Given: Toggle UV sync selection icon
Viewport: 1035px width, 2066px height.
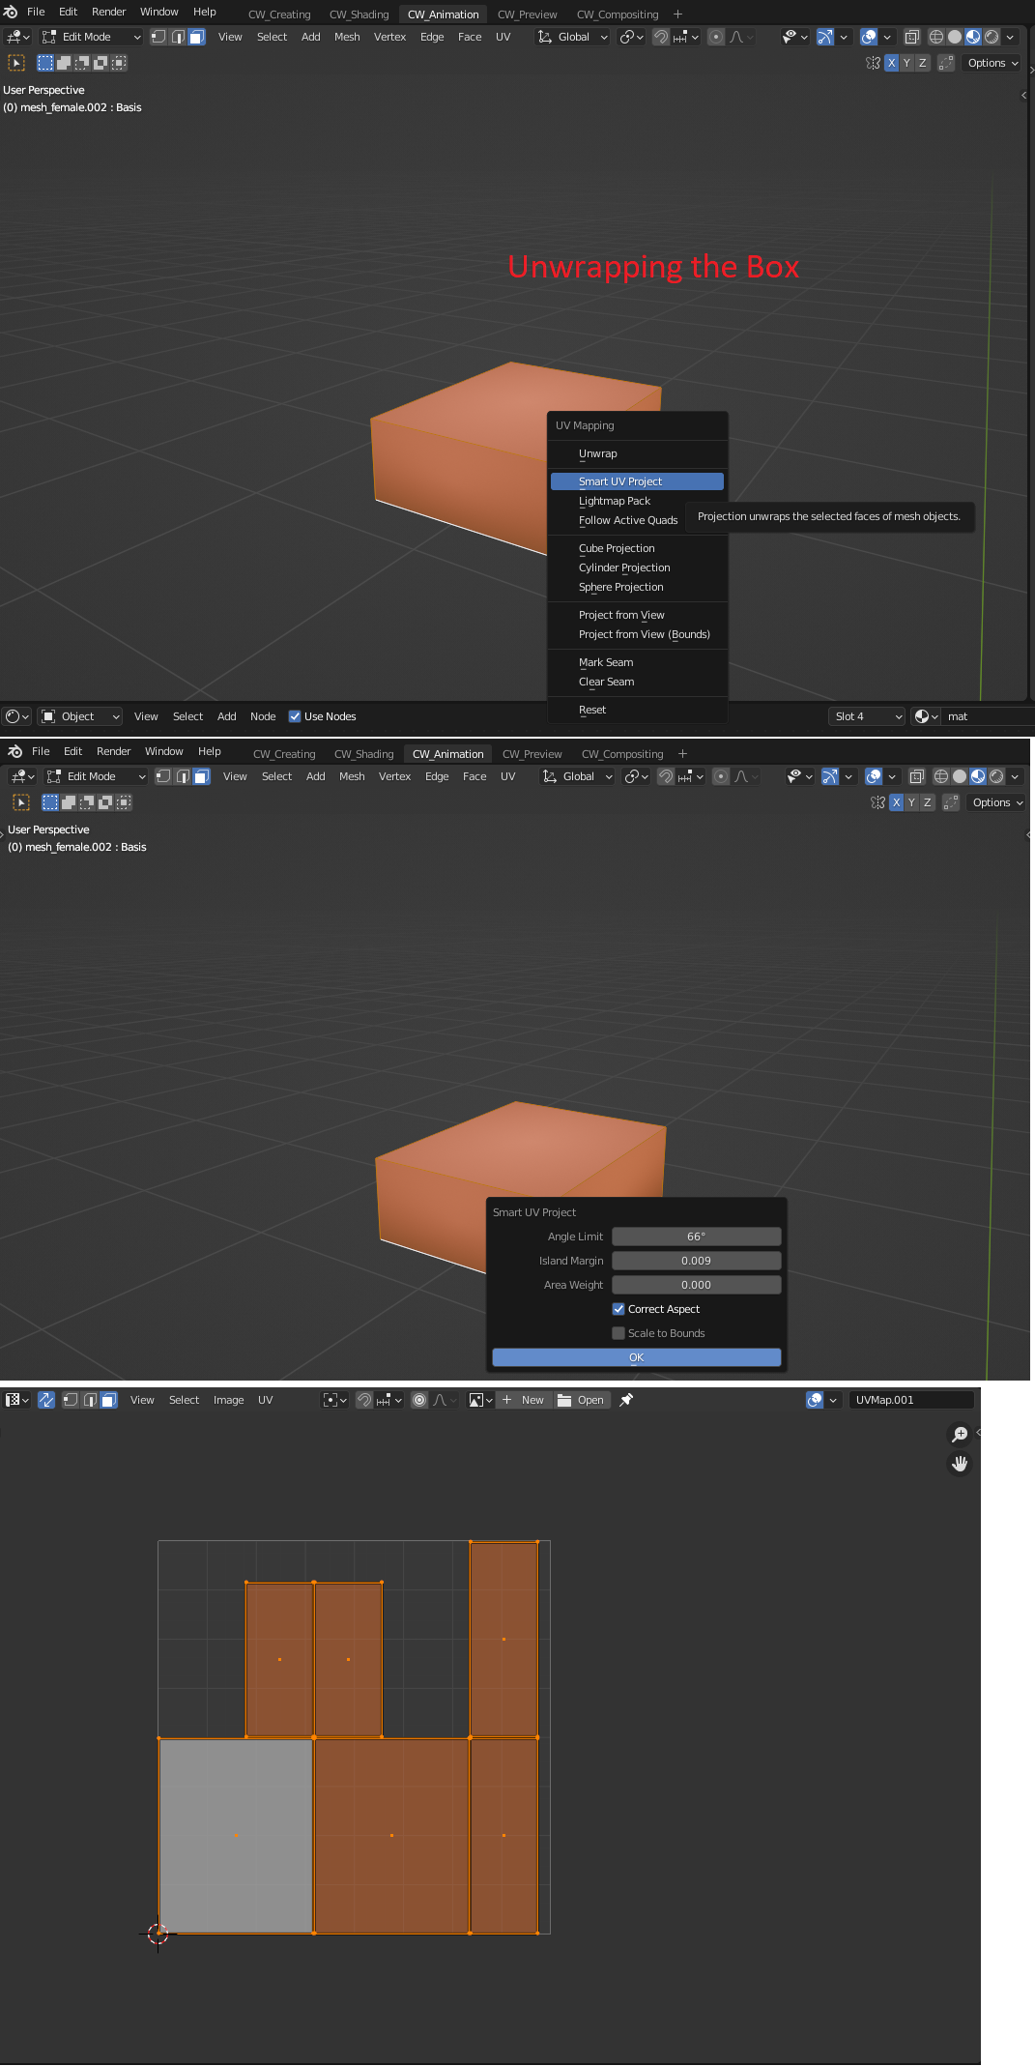Looking at the screenshot, I should click(46, 1400).
